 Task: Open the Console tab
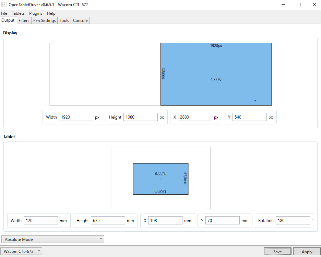(x=80, y=21)
